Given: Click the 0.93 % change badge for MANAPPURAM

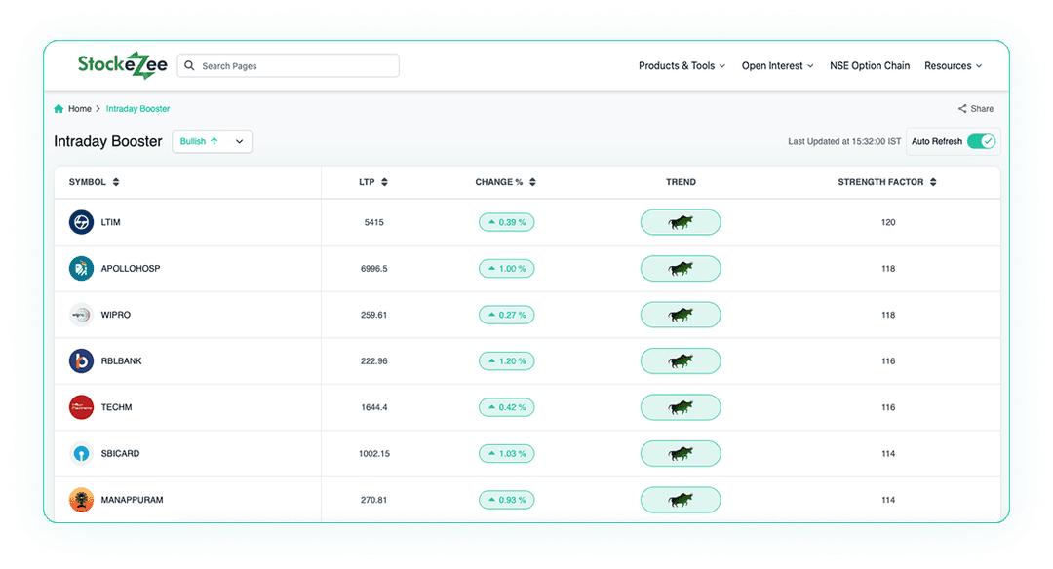Looking at the screenshot, I should 506,500.
